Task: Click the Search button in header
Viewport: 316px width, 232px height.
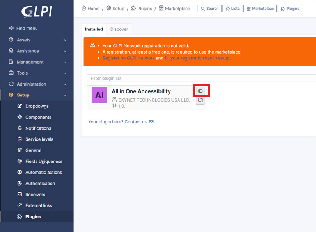Action: click(x=209, y=9)
